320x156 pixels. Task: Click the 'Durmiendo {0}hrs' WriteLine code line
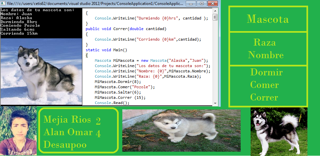pos(151,18)
